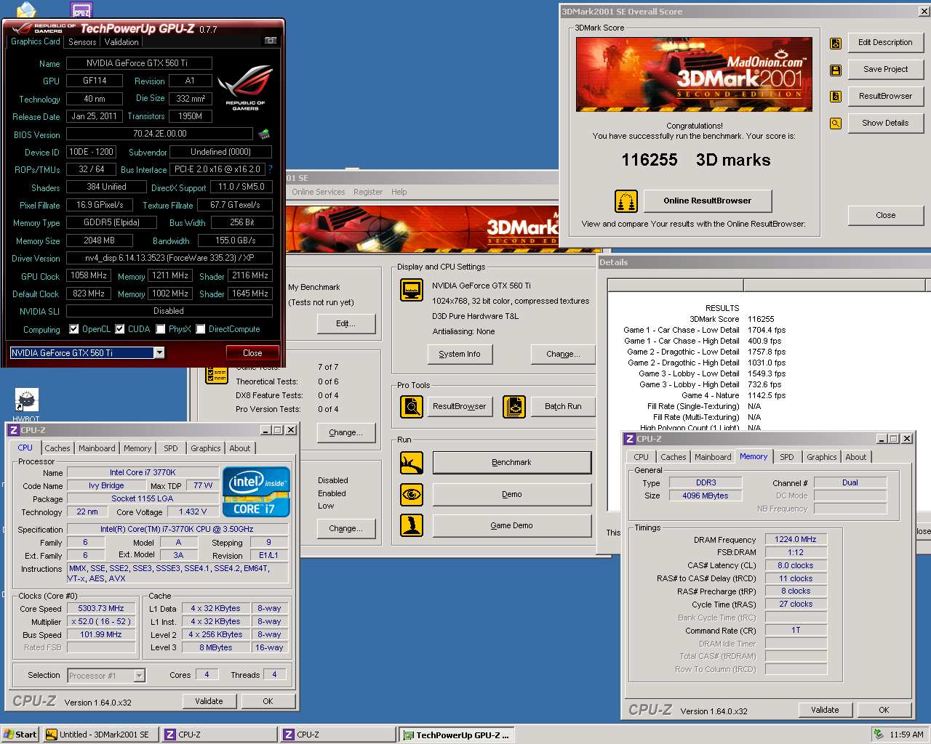Click the Batch Run button
The height and width of the screenshot is (744, 931).
pos(563,406)
